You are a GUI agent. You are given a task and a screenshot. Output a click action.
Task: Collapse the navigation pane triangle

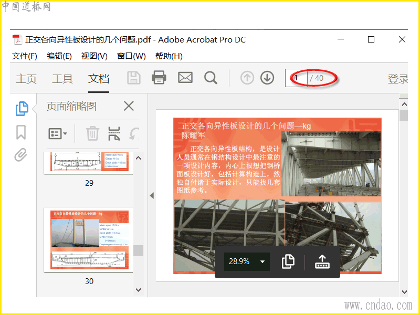click(x=152, y=195)
